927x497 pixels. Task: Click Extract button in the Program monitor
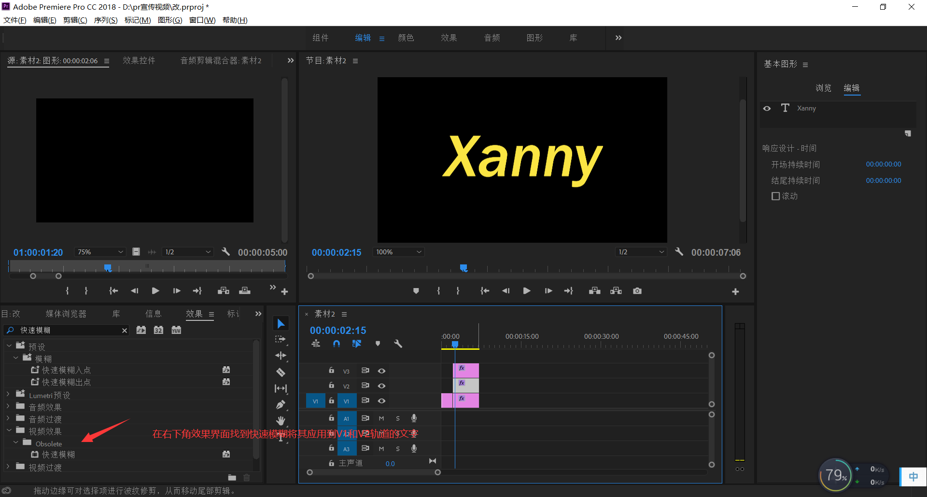[616, 291]
